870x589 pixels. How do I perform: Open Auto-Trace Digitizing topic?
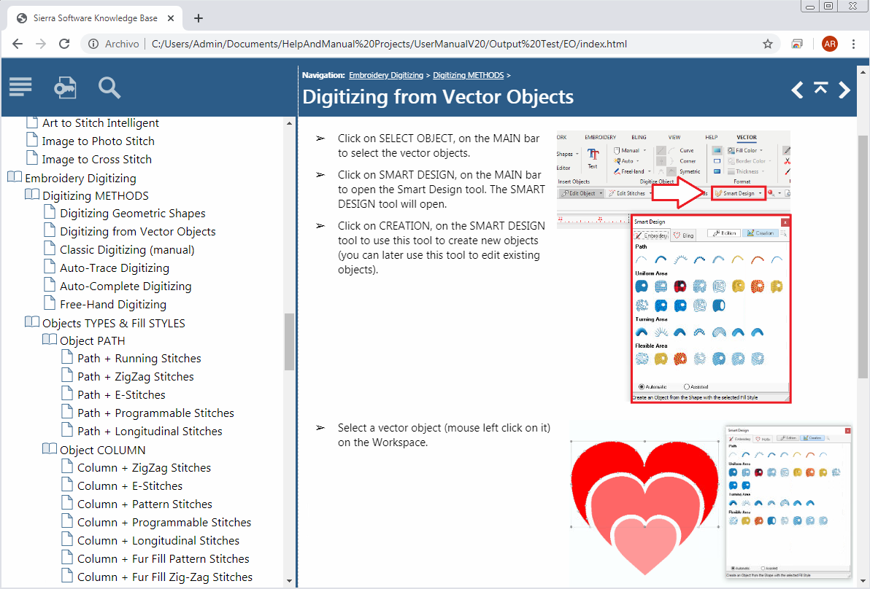click(114, 268)
